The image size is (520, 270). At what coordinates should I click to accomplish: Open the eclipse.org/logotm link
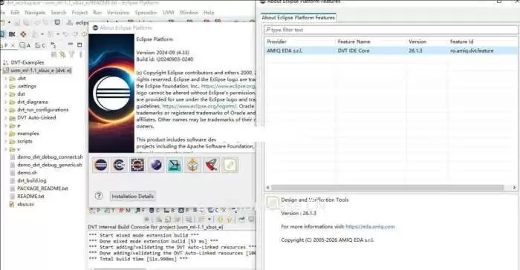[200, 106]
